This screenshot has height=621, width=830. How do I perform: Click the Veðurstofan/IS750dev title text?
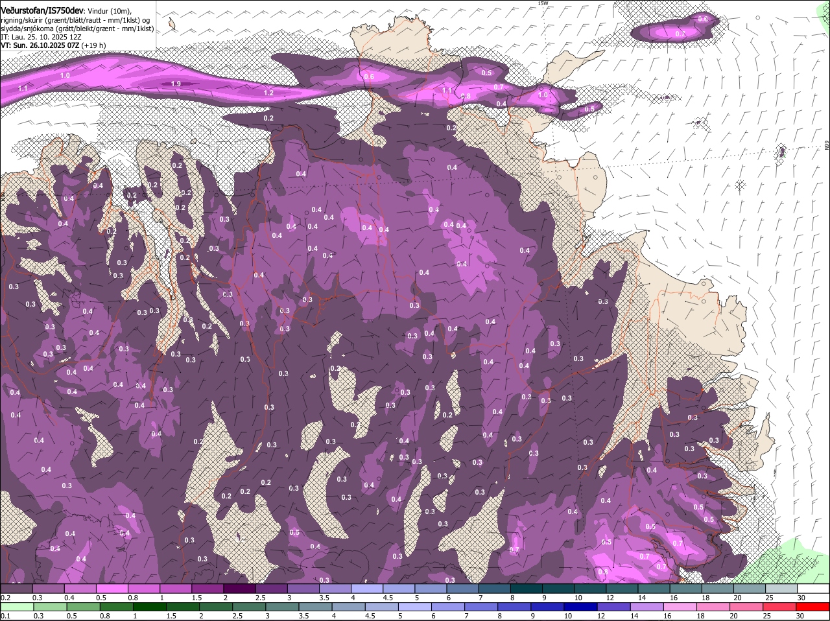[x=42, y=10]
